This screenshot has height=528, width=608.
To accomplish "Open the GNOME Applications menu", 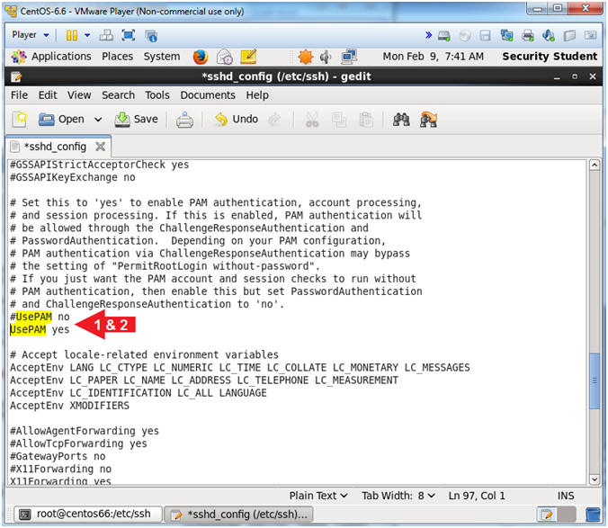I will 51,56.
